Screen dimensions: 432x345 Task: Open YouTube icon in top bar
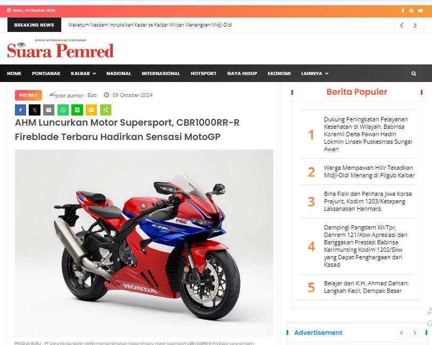pos(420,11)
